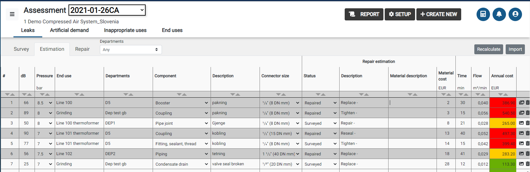Open the hamburger navigation menu
This screenshot has height=172, width=530.
pos(12,14)
